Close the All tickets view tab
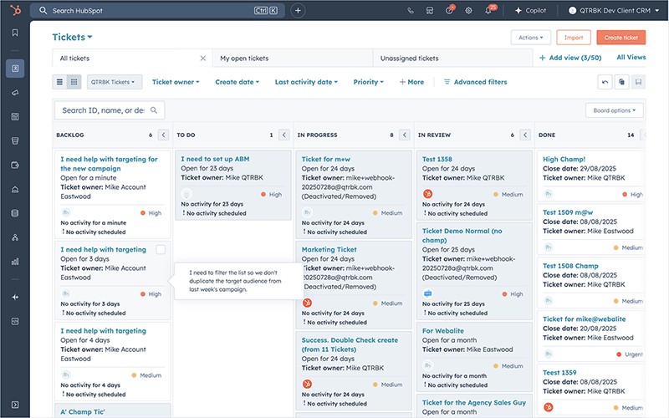 (203, 59)
